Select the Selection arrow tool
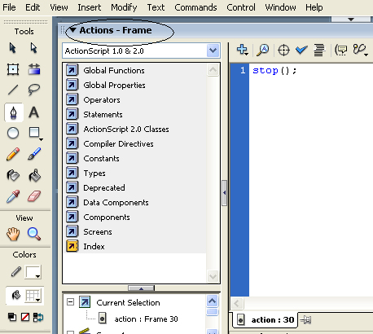Image resolution: width=373 pixels, height=334 pixels. [12, 48]
